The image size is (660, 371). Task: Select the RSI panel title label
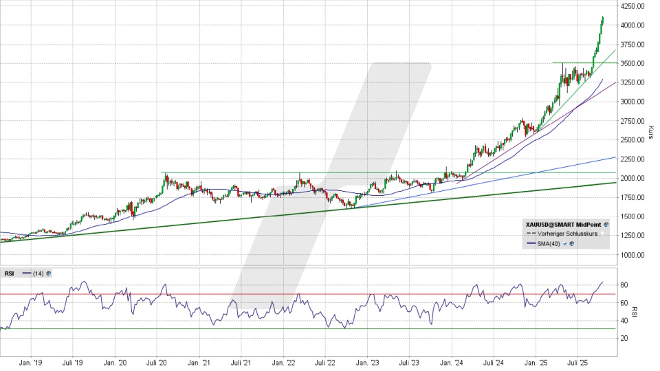[x=9, y=273]
